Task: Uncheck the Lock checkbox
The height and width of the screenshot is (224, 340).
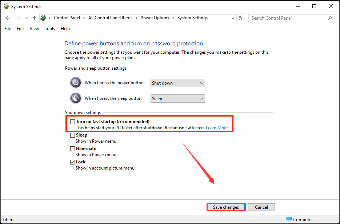Action: coord(72,162)
